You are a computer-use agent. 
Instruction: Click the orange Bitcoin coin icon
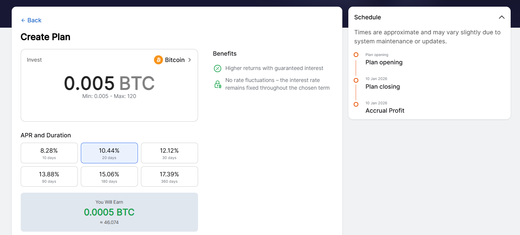[x=158, y=60]
